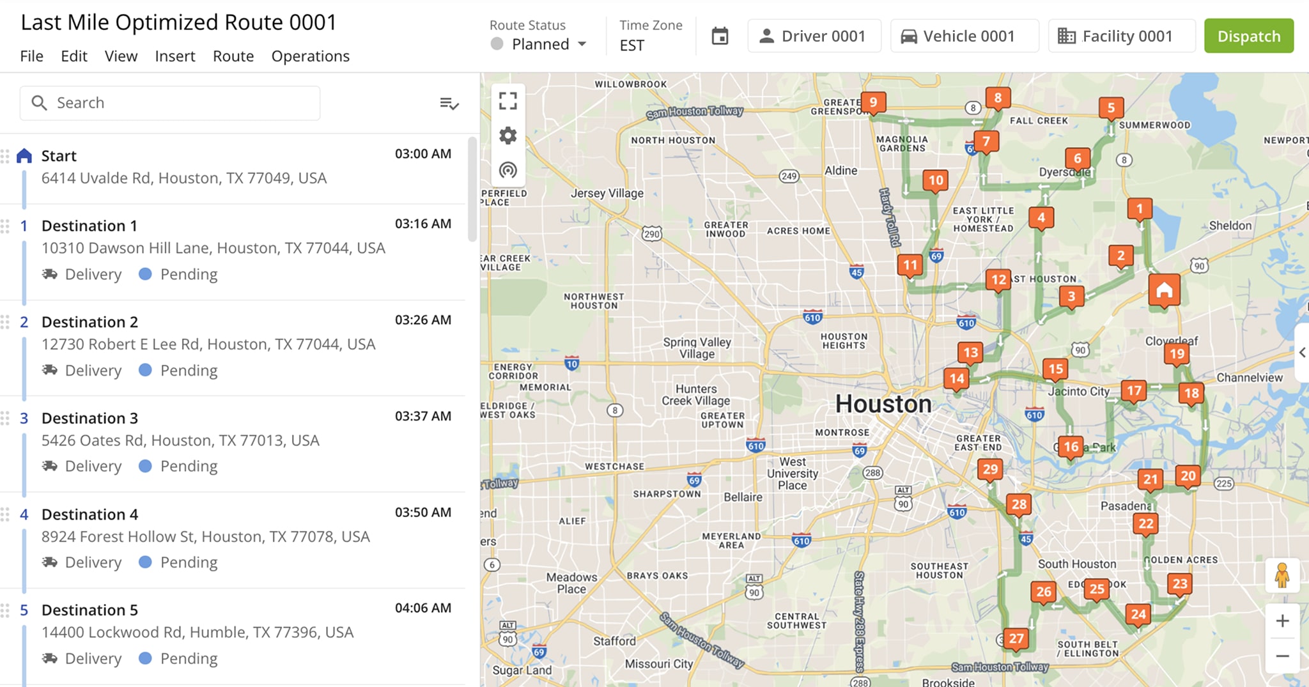Open the calendar icon in header
The height and width of the screenshot is (687, 1309).
pyautogui.click(x=719, y=36)
